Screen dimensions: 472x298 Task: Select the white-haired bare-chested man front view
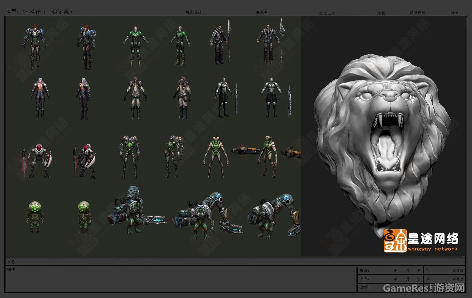40,99
